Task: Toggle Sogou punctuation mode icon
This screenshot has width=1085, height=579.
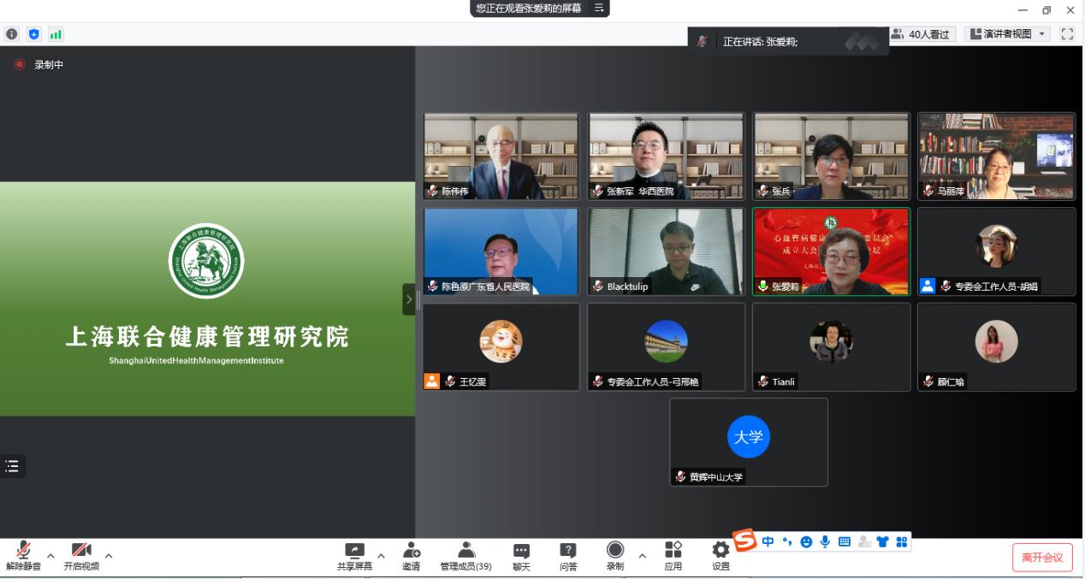Action: click(786, 541)
